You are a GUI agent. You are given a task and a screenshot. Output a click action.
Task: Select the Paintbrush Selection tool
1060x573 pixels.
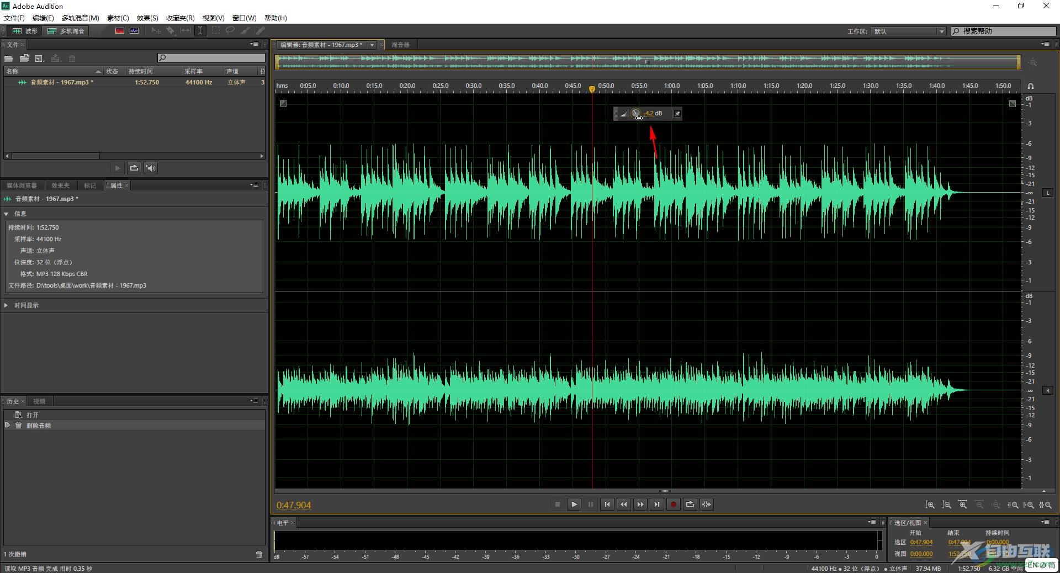coord(245,31)
